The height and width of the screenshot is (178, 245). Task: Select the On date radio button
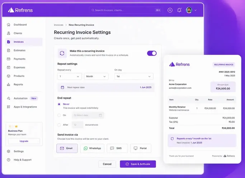pyautogui.click(x=59, y=115)
